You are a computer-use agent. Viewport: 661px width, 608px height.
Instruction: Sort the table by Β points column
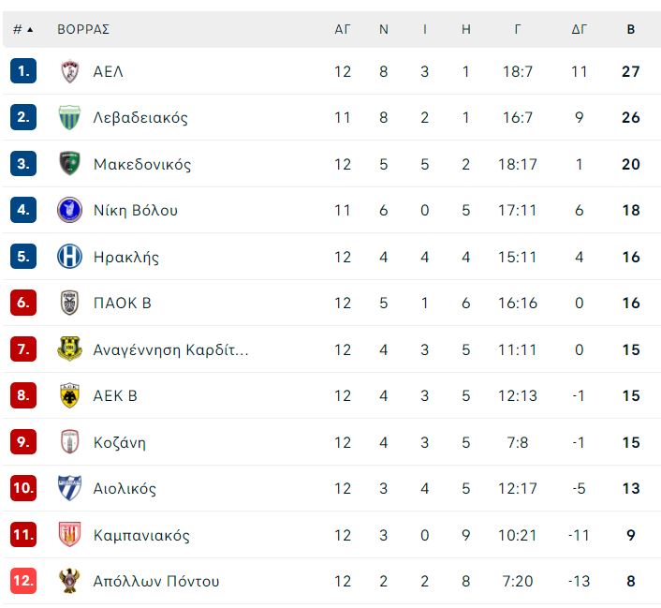[x=631, y=30]
